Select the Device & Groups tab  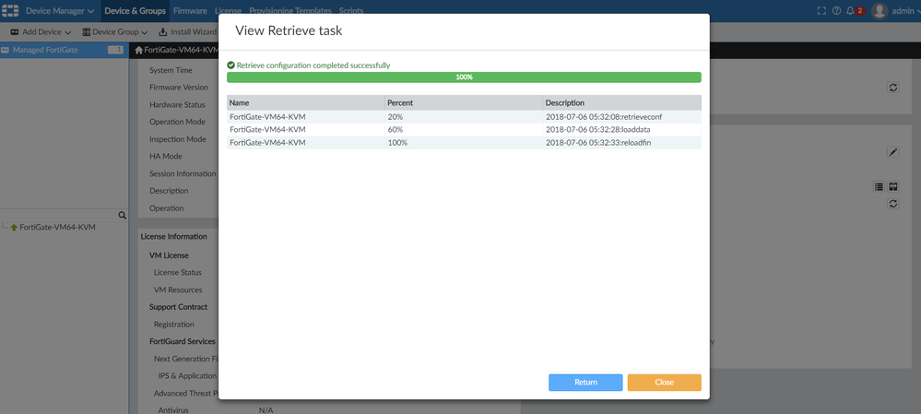136,11
